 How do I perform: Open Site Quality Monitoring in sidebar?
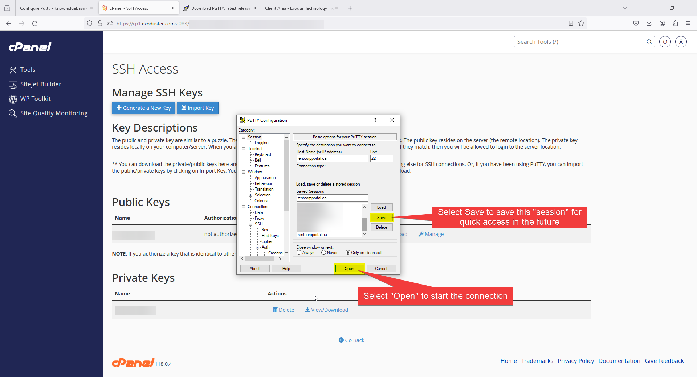click(54, 113)
